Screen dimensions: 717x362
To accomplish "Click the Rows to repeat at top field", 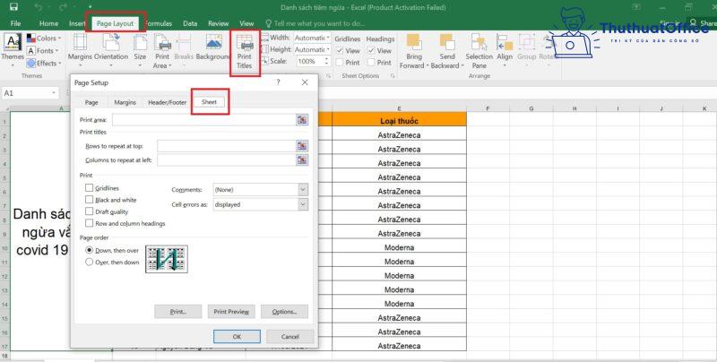I will pyautogui.click(x=227, y=146).
